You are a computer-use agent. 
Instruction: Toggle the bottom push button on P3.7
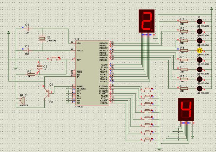pyautogui.click(x=148, y=139)
